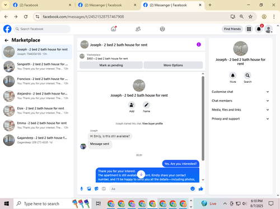Click the Facebook logo icon

coord(7,29)
